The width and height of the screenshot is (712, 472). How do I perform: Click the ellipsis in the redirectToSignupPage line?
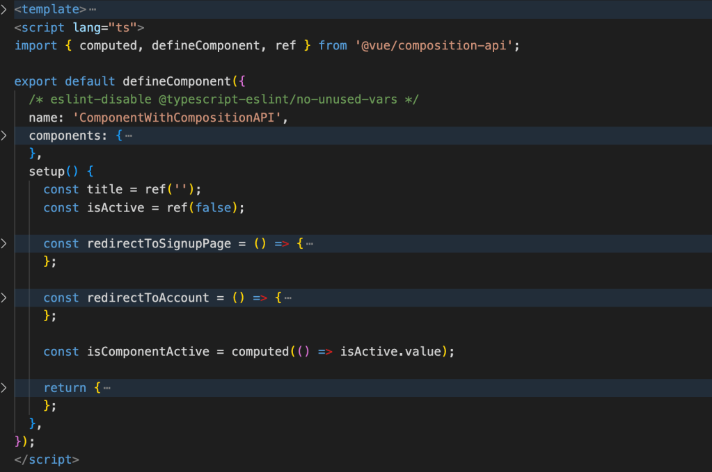pyautogui.click(x=309, y=243)
